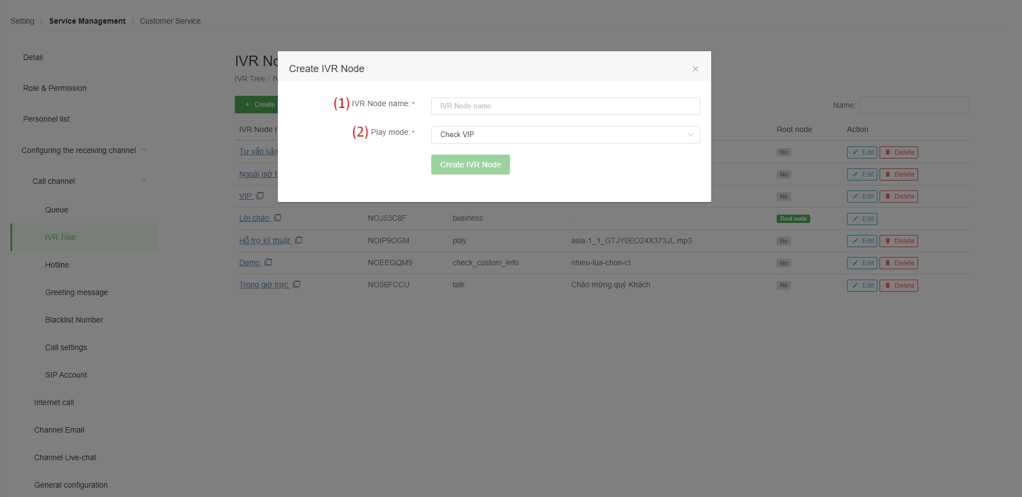The width and height of the screenshot is (1022, 497).
Task: Click the copy icon next to Demo
Action: point(268,263)
